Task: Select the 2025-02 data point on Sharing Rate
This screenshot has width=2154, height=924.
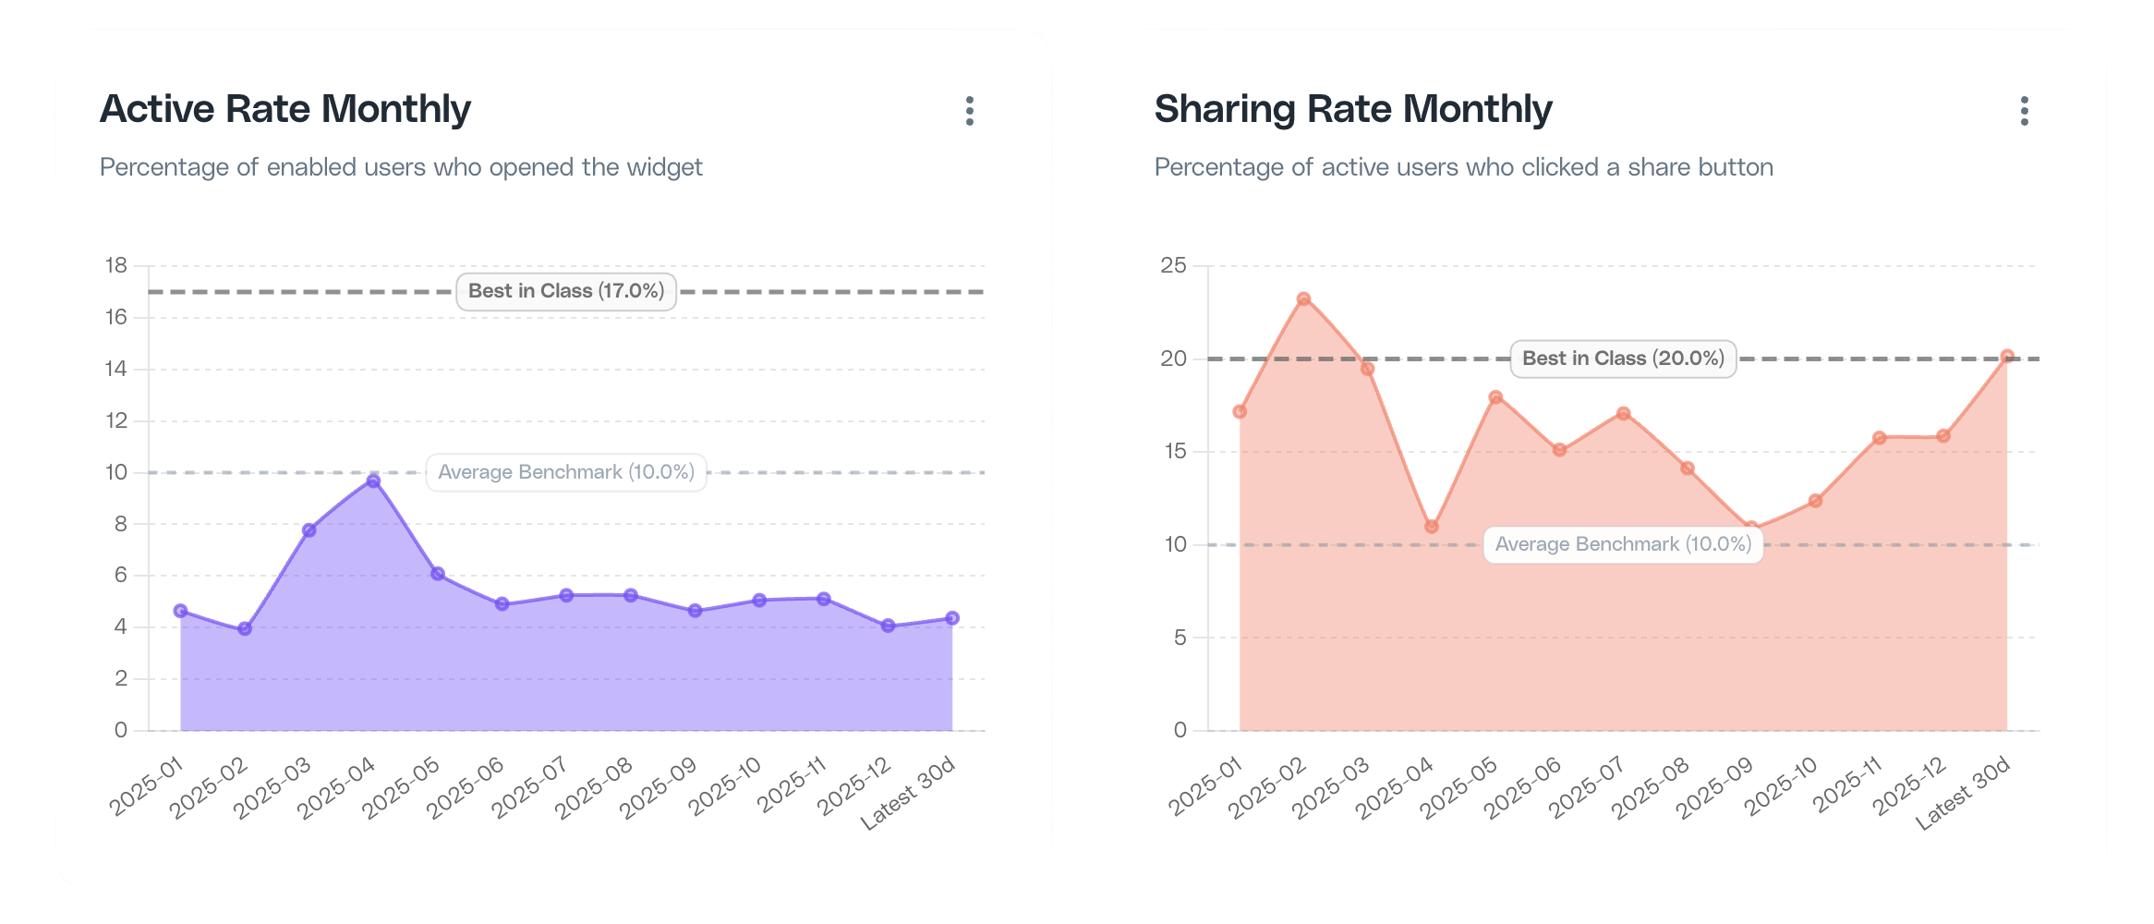Action: 1303,298
